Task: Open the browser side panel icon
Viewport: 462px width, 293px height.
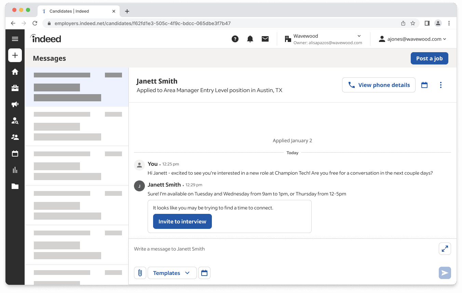Action: tap(427, 23)
